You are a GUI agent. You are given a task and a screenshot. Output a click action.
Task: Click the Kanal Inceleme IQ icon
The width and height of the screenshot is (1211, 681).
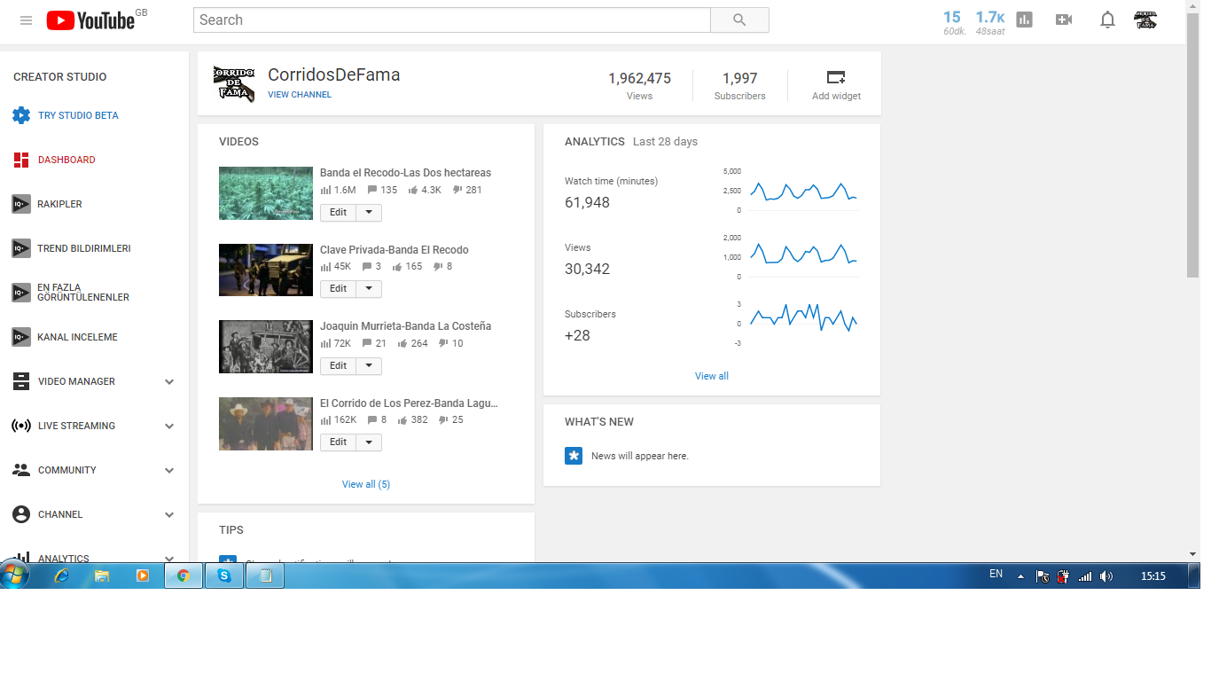tap(21, 337)
